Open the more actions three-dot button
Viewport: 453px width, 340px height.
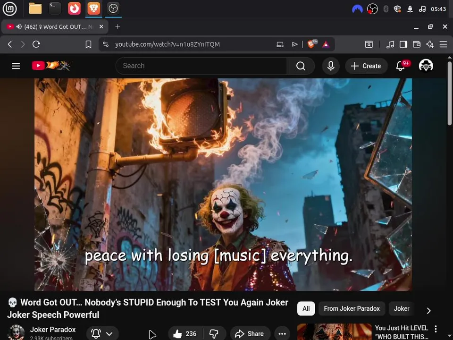click(282, 334)
